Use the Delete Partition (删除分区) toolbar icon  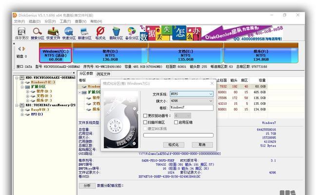(x=116, y=33)
